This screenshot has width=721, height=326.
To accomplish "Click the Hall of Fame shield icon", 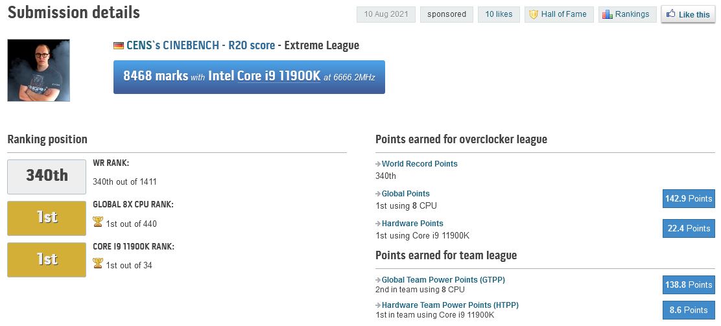I will (534, 14).
